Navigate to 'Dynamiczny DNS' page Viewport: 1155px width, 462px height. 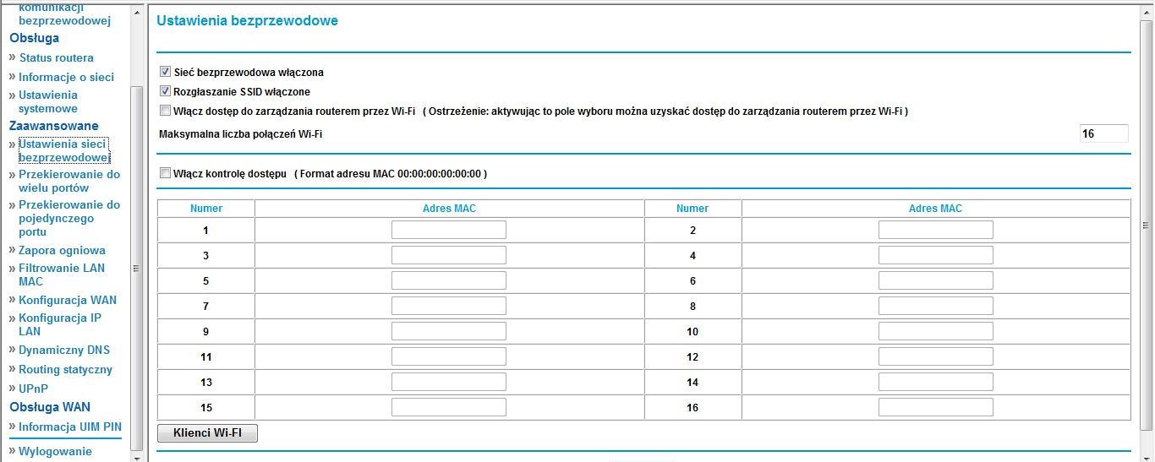64,350
